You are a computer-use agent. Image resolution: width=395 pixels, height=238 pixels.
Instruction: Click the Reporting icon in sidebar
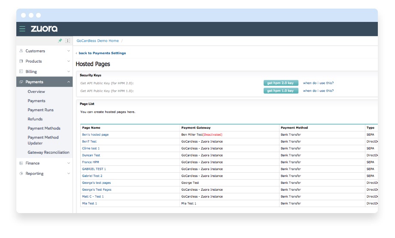tap(21, 174)
